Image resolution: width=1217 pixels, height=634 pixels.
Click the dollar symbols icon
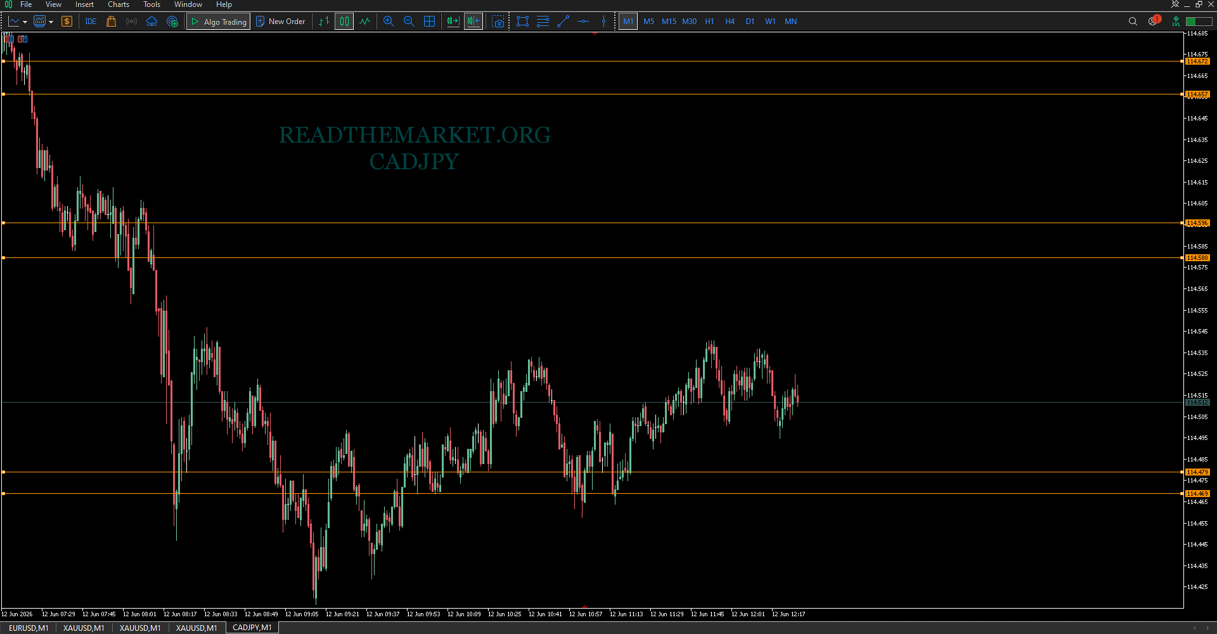point(67,22)
